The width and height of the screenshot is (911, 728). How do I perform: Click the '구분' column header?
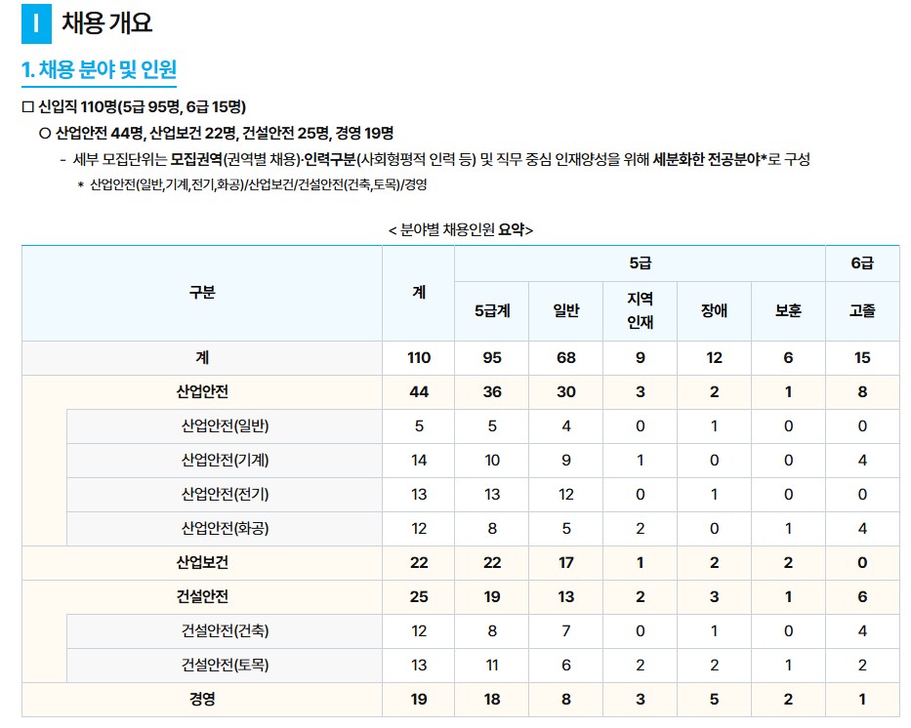click(x=200, y=293)
